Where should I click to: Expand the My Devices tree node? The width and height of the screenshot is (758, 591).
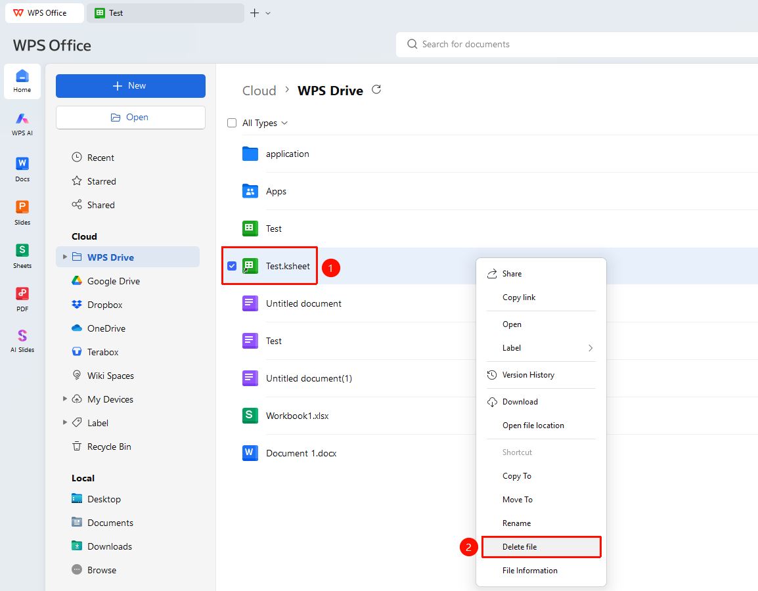point(65,399)
